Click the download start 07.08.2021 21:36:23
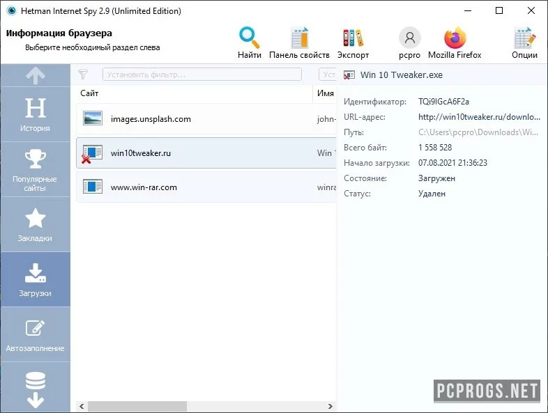Viewport: 548px width, 413px height. point(452,163)
